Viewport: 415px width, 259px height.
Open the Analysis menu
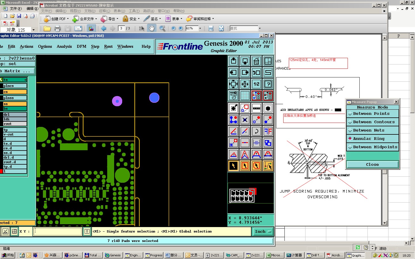(64, 47)
